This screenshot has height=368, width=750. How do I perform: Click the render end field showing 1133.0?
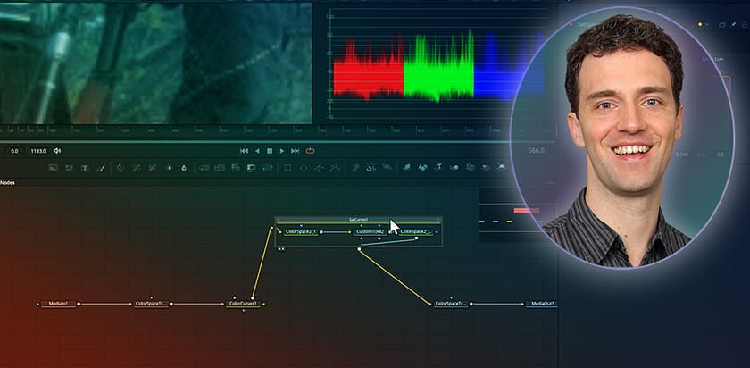tap(38, 151)
